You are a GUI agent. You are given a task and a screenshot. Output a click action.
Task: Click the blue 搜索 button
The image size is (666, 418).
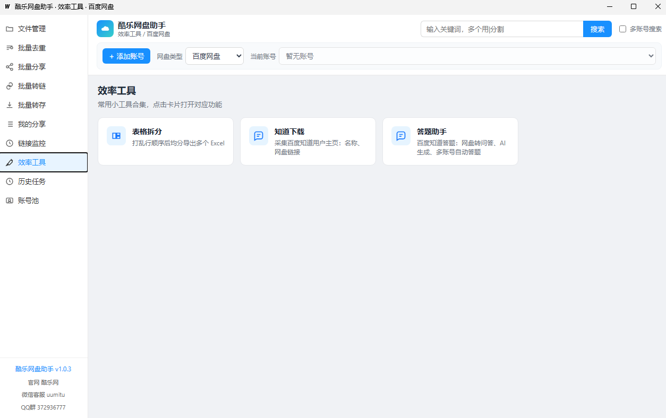point(597,29)
